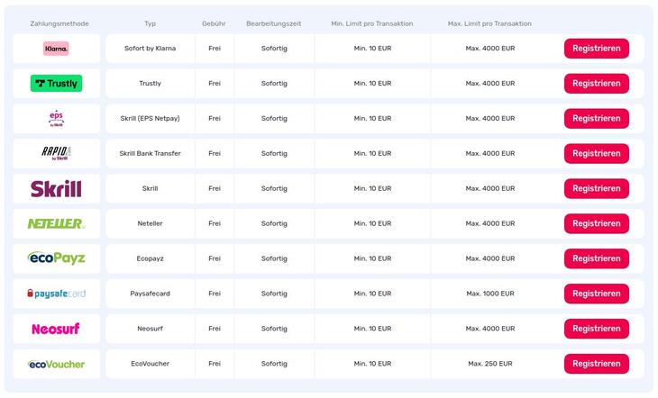Click the Klarna logo
This screenshot has width=658, height=398.
(56, 49)
